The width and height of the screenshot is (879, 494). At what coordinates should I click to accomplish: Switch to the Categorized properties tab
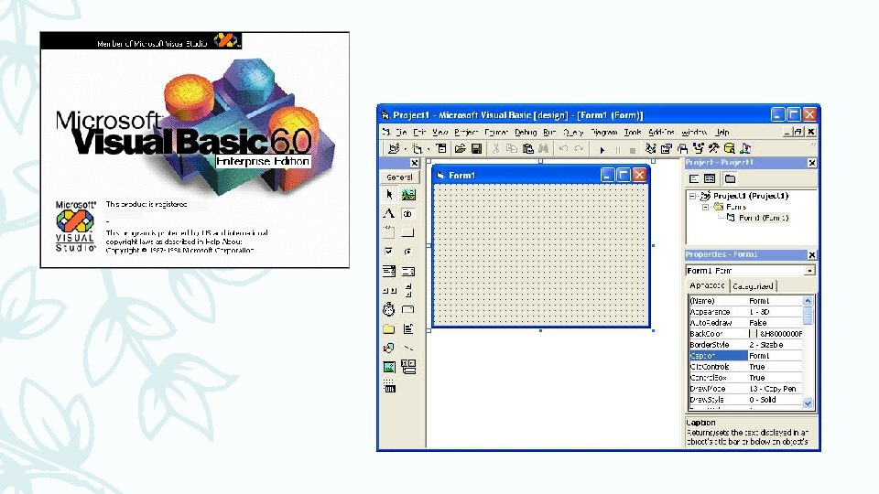(753, 286)
